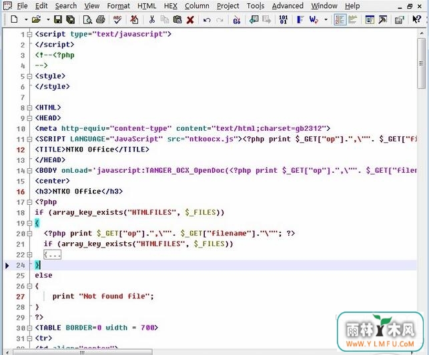This screenshot has height=355, width=429.
Task: Paste from clipboard with the toolbar icon
Action: [x=177, y=19]
